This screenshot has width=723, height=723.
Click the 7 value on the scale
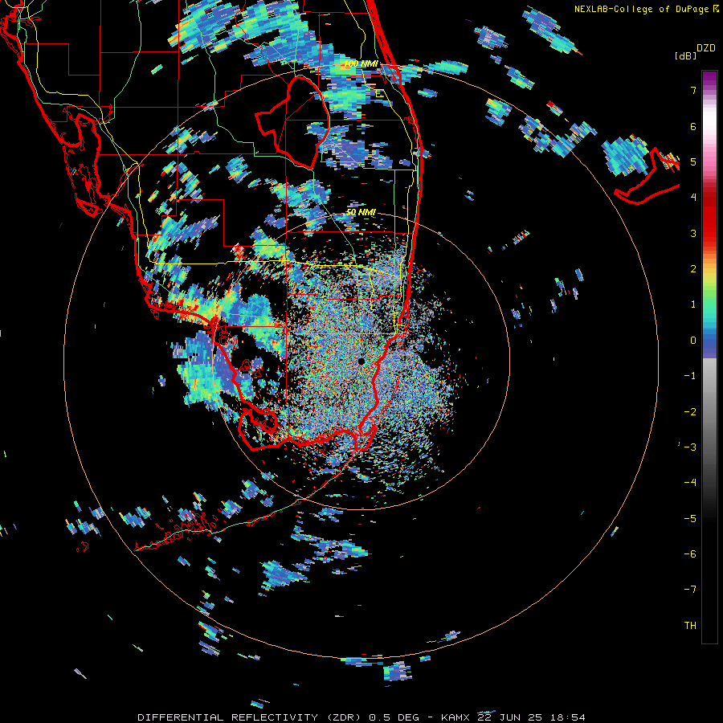tap(693, 90)
